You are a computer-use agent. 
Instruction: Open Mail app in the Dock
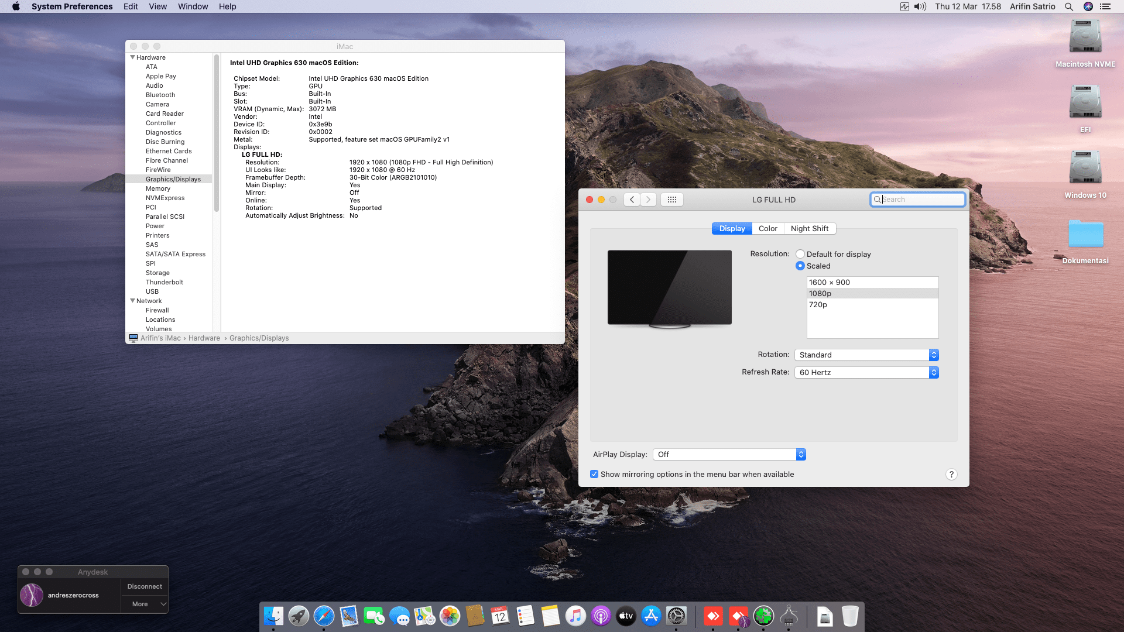click(349, 616)
